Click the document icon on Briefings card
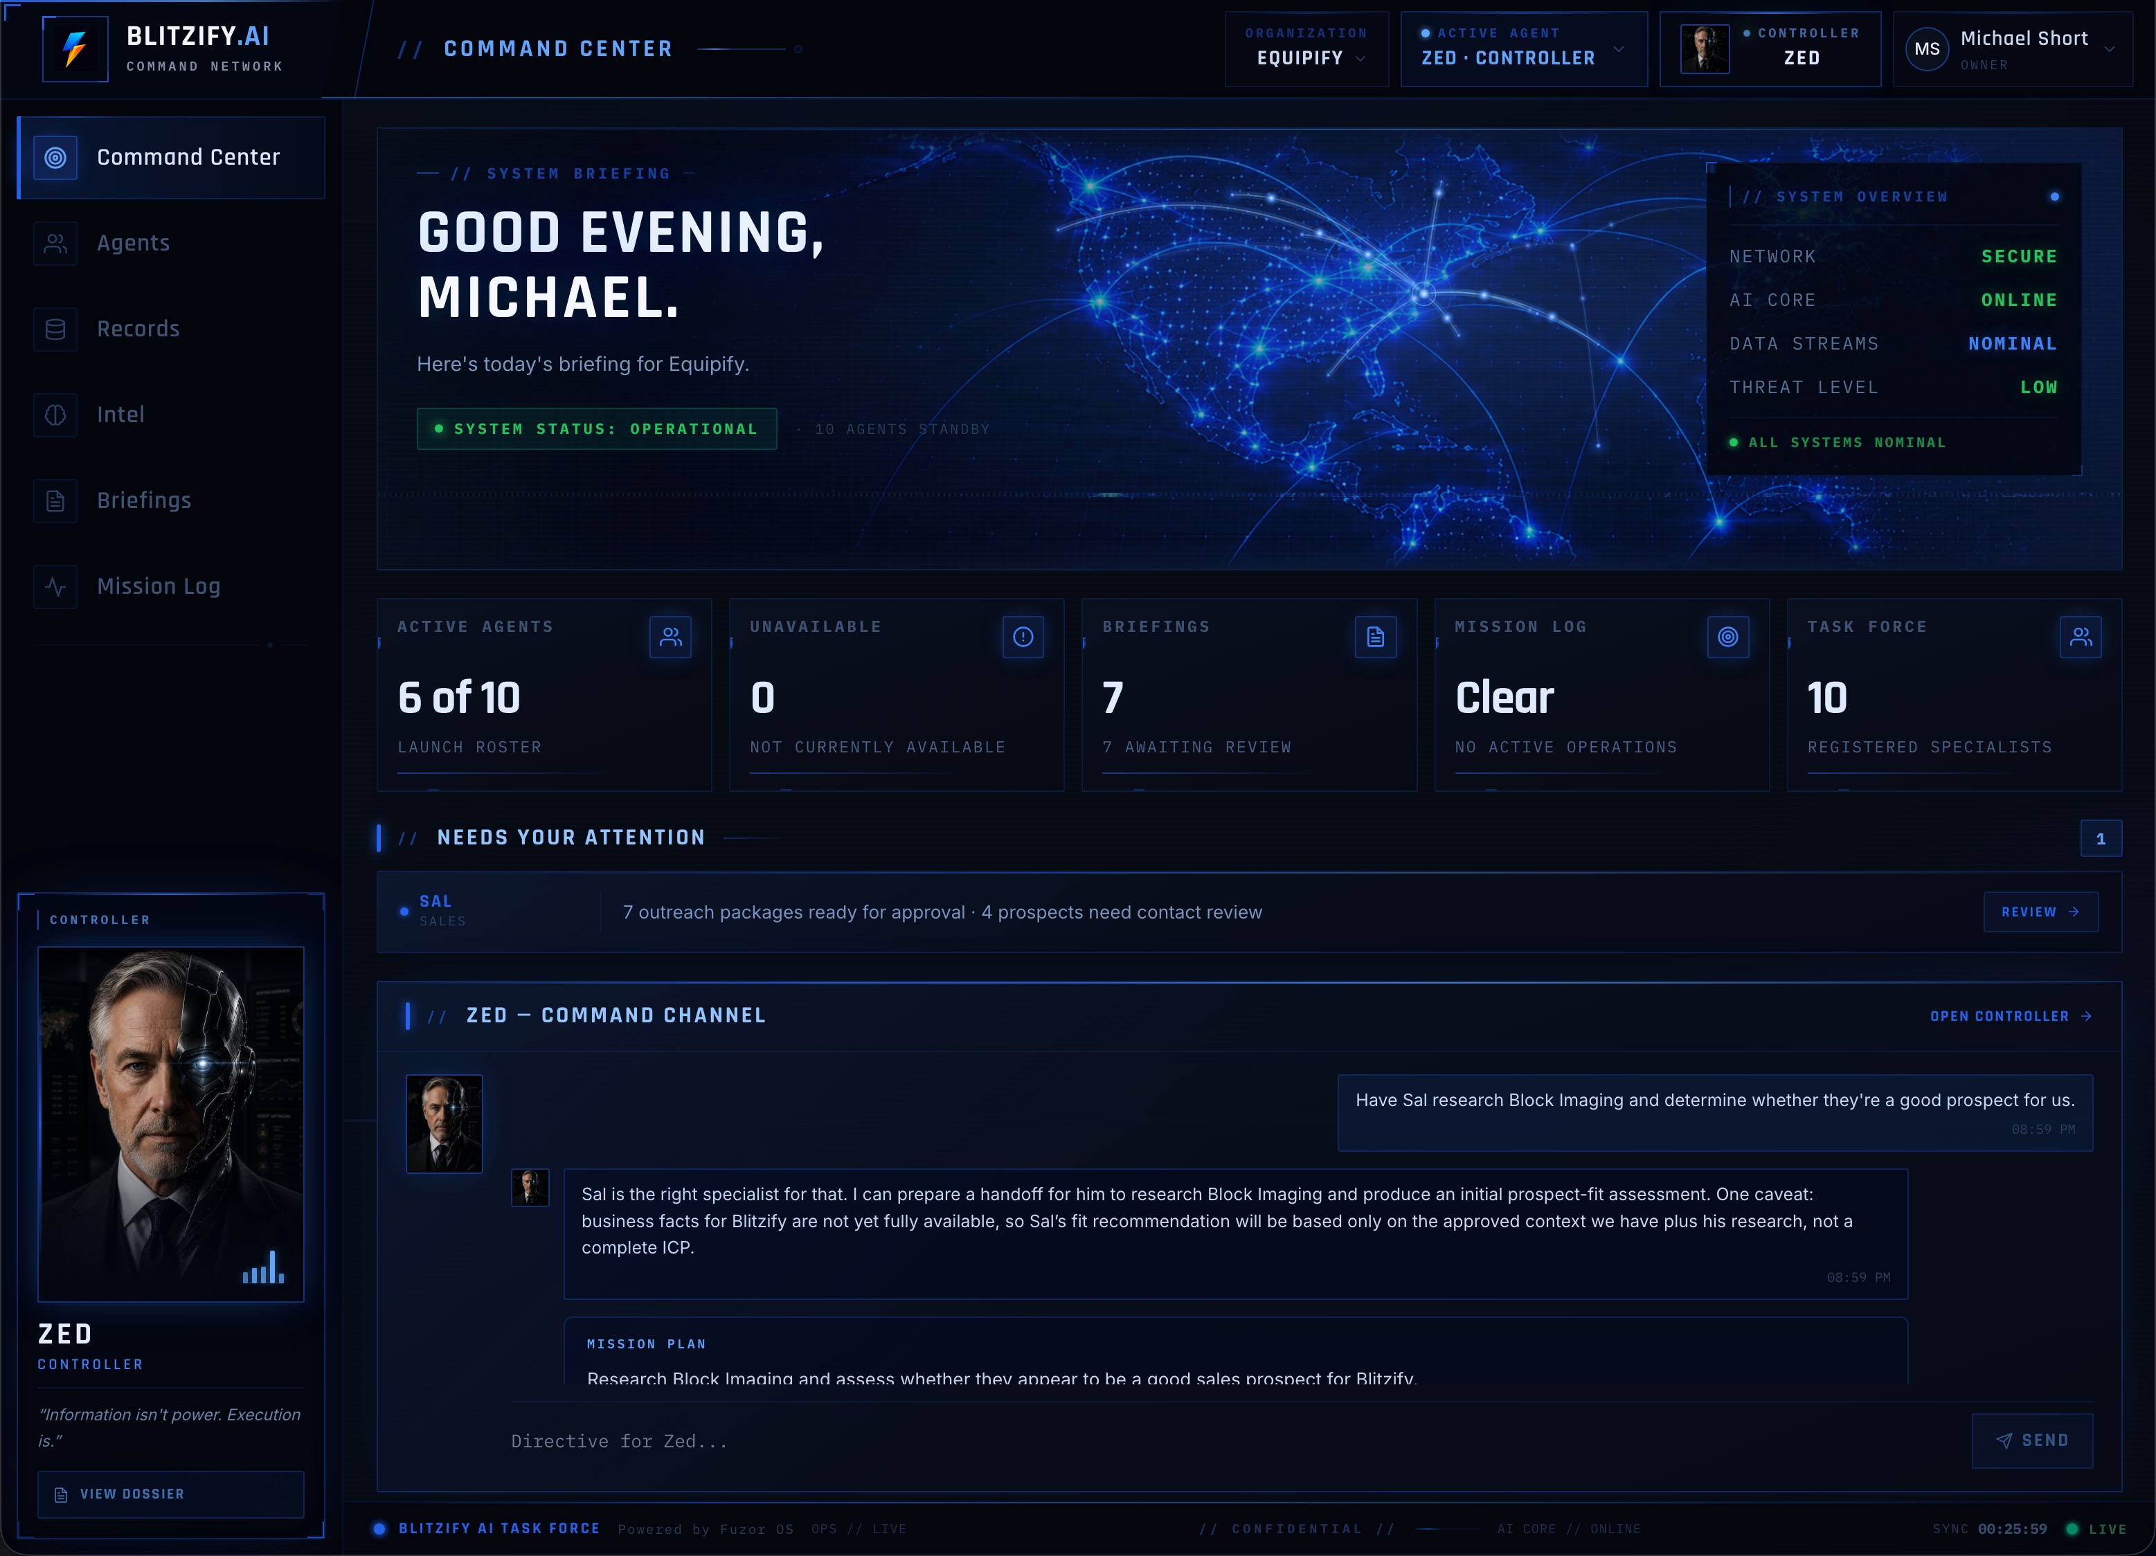This screenshot has height=1556, width=2156. [x=1376, y=637]
